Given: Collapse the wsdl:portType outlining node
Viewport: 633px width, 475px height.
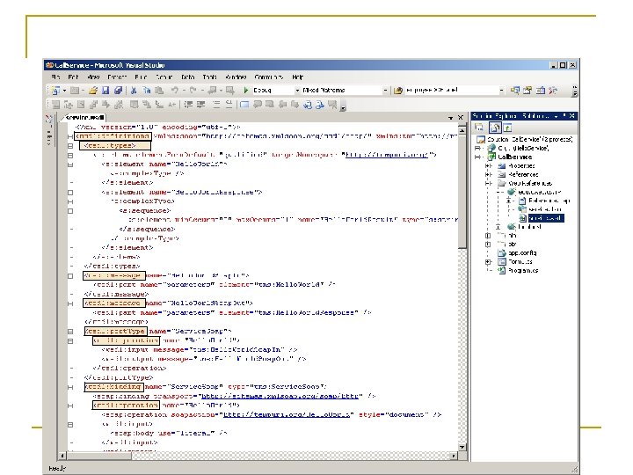Looking at the screenshot, I should pos(70,332).
